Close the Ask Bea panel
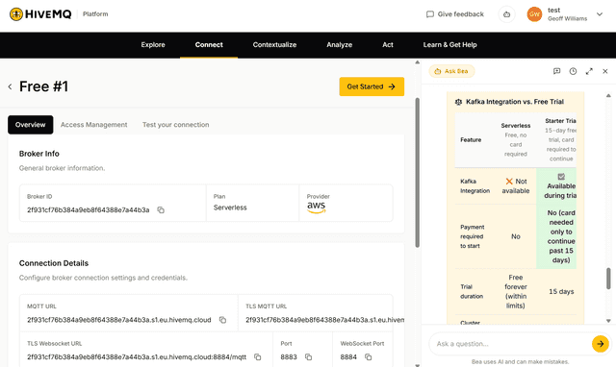This screenshot has height=367, width=616. point(605,71)
